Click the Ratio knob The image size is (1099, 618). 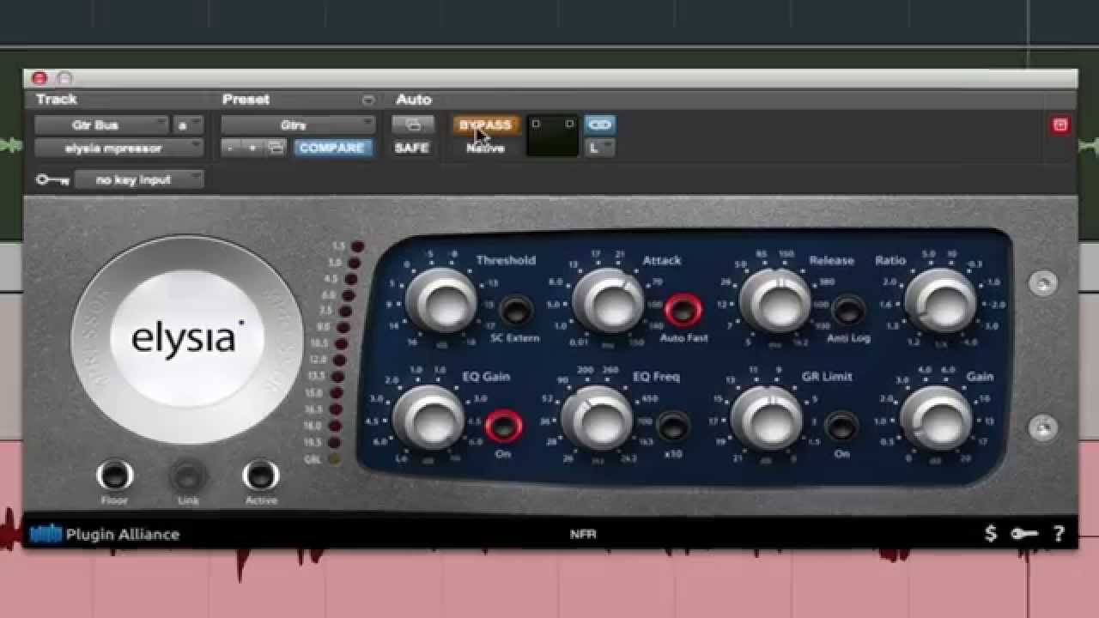[941, 302]
